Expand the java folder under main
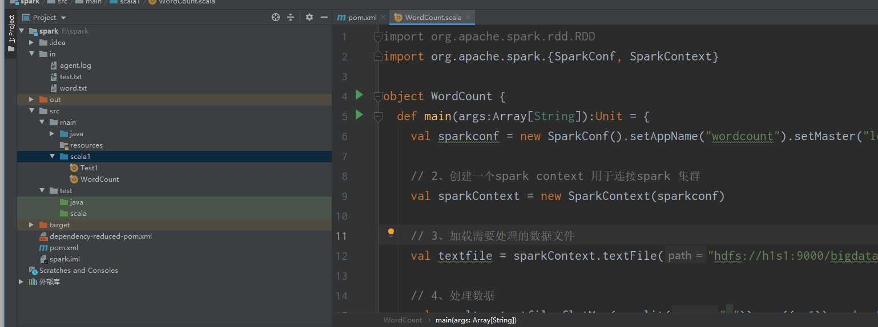The width and height of the screenshot is (878, 327). pyautogui.click(x=53, y=134)
